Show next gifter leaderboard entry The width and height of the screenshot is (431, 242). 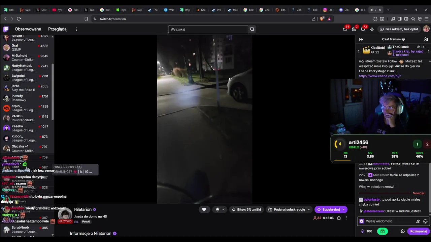click(428, 51)
